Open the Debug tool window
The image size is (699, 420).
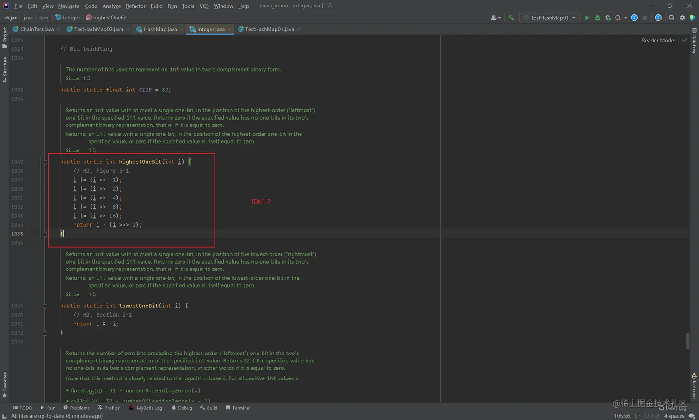[x=182, y=408]
